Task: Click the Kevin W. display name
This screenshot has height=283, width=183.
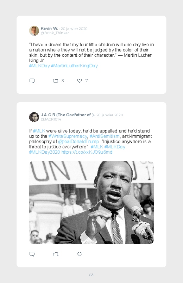Action: (49, 29)
